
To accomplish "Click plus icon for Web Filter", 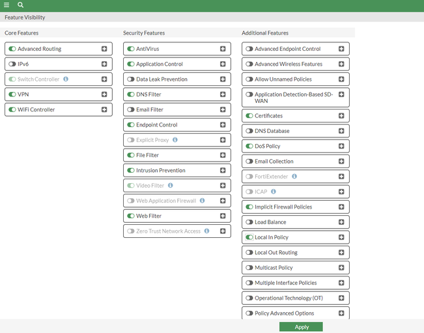I will click(223, 216).
